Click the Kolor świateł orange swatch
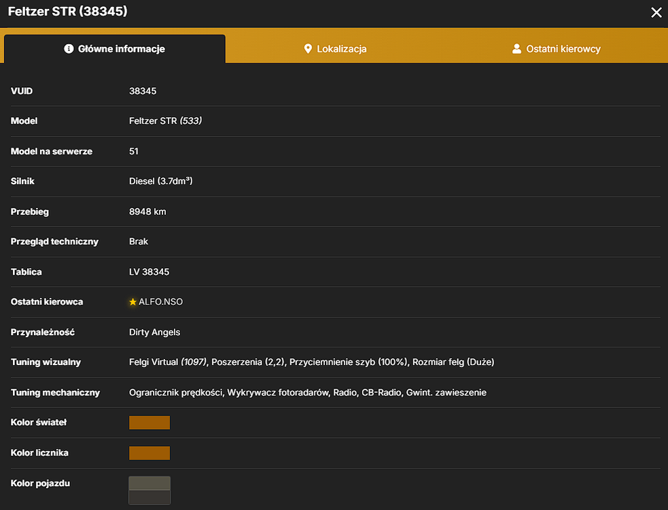This screenshot has height=510, width=668. [x=150, y=422]
